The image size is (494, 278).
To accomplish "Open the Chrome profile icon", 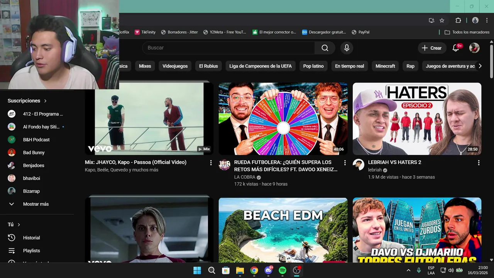I will [x=475, y=20].
